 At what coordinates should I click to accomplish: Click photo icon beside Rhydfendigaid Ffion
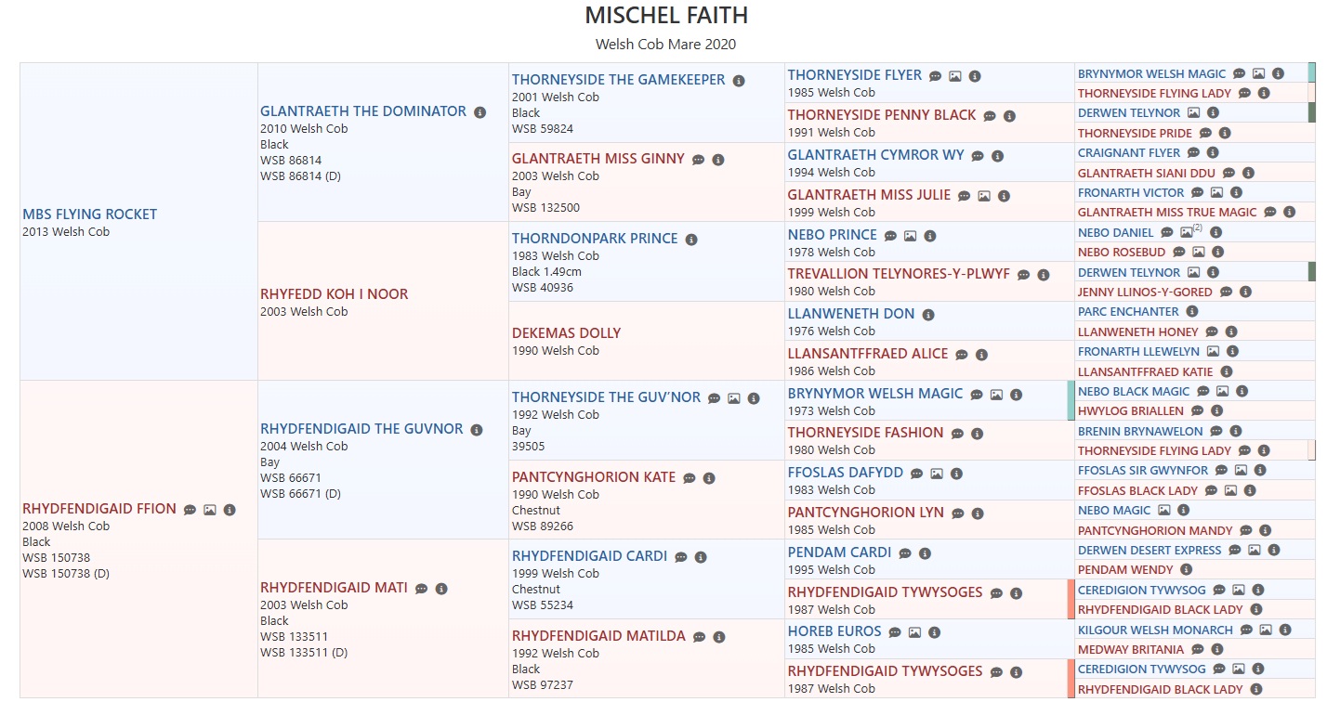(x=210, y=510)
